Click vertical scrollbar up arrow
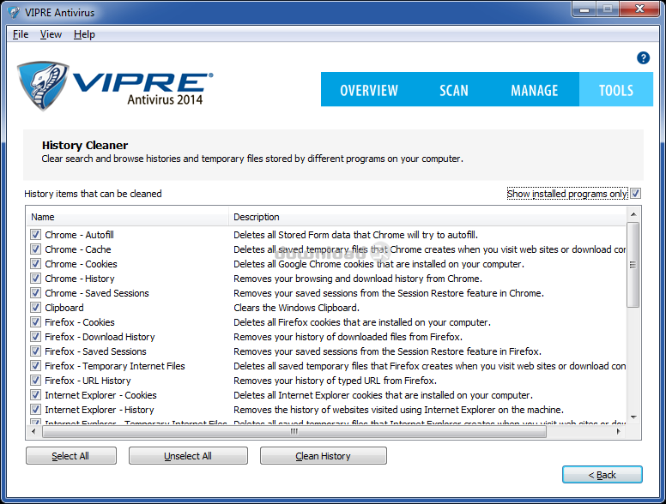 coord(633,214)
